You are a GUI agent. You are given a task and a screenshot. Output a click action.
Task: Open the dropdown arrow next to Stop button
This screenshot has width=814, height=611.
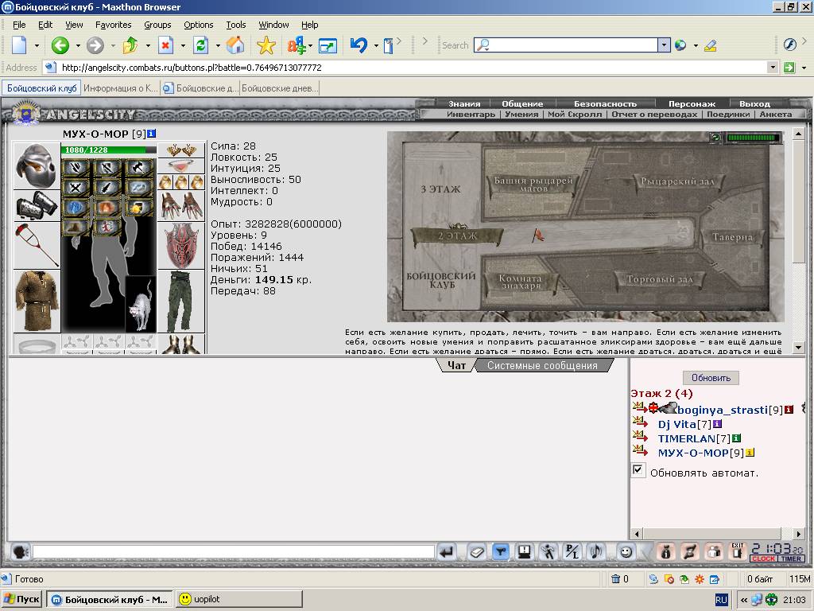183,46
